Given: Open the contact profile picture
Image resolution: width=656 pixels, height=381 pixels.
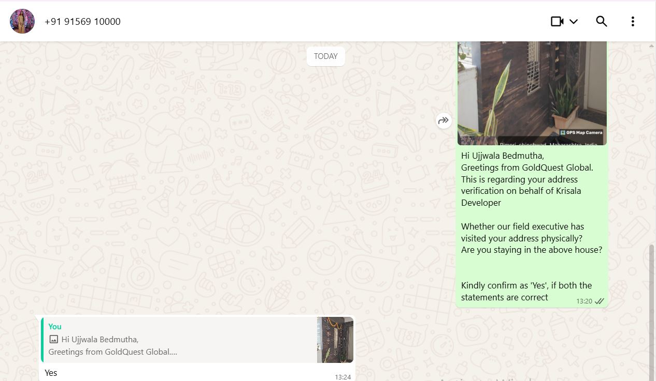Looking at the screenshot, I should coord(22,21).
